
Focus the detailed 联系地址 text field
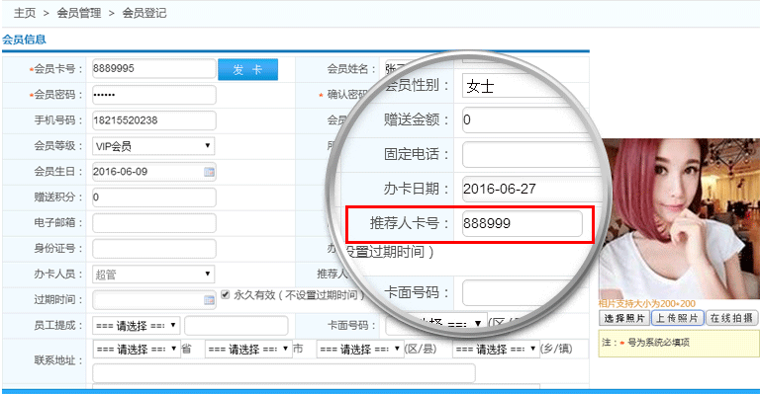click(284, 373)
